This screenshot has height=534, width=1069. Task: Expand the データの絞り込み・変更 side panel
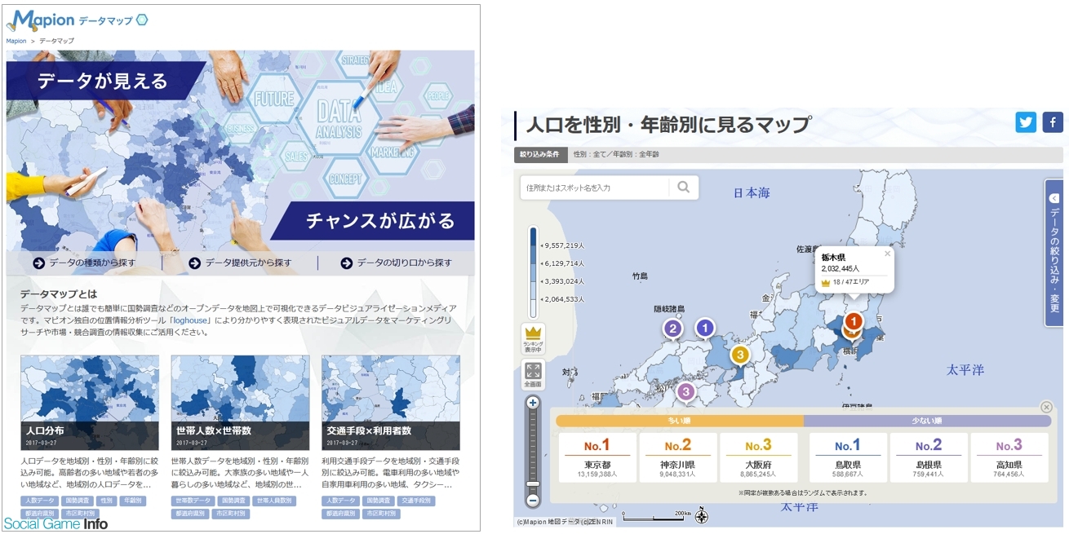[1054, 253]
